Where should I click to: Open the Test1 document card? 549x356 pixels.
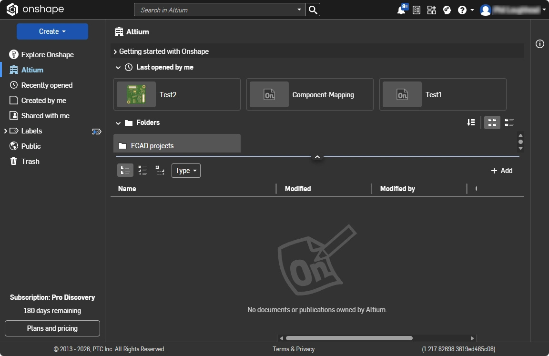point(443,94)
